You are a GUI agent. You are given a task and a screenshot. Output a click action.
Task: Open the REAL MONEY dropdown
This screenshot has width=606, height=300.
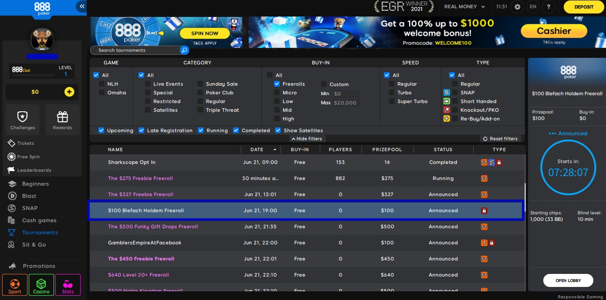464,7
